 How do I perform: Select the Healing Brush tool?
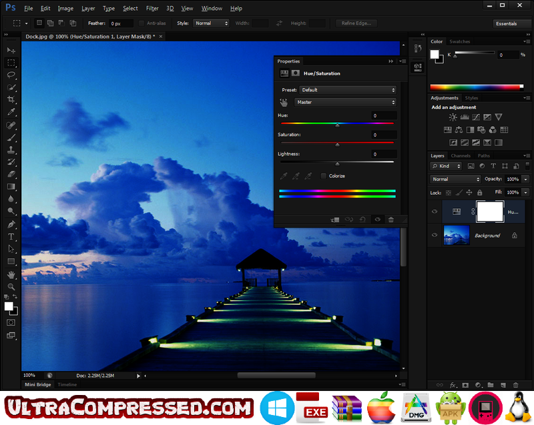11,127
